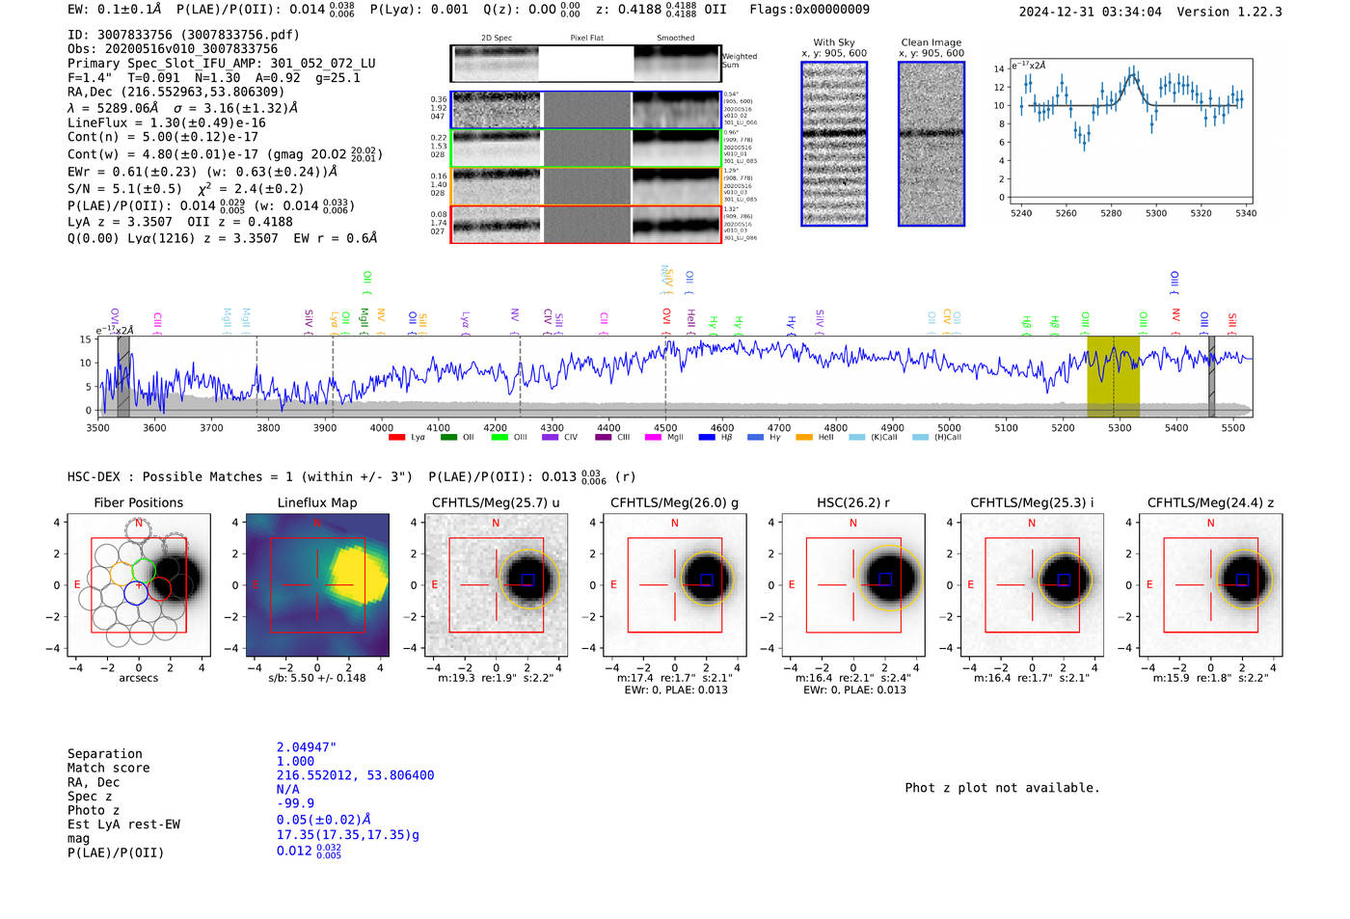Click the orange HeII legend swatch

804,438
